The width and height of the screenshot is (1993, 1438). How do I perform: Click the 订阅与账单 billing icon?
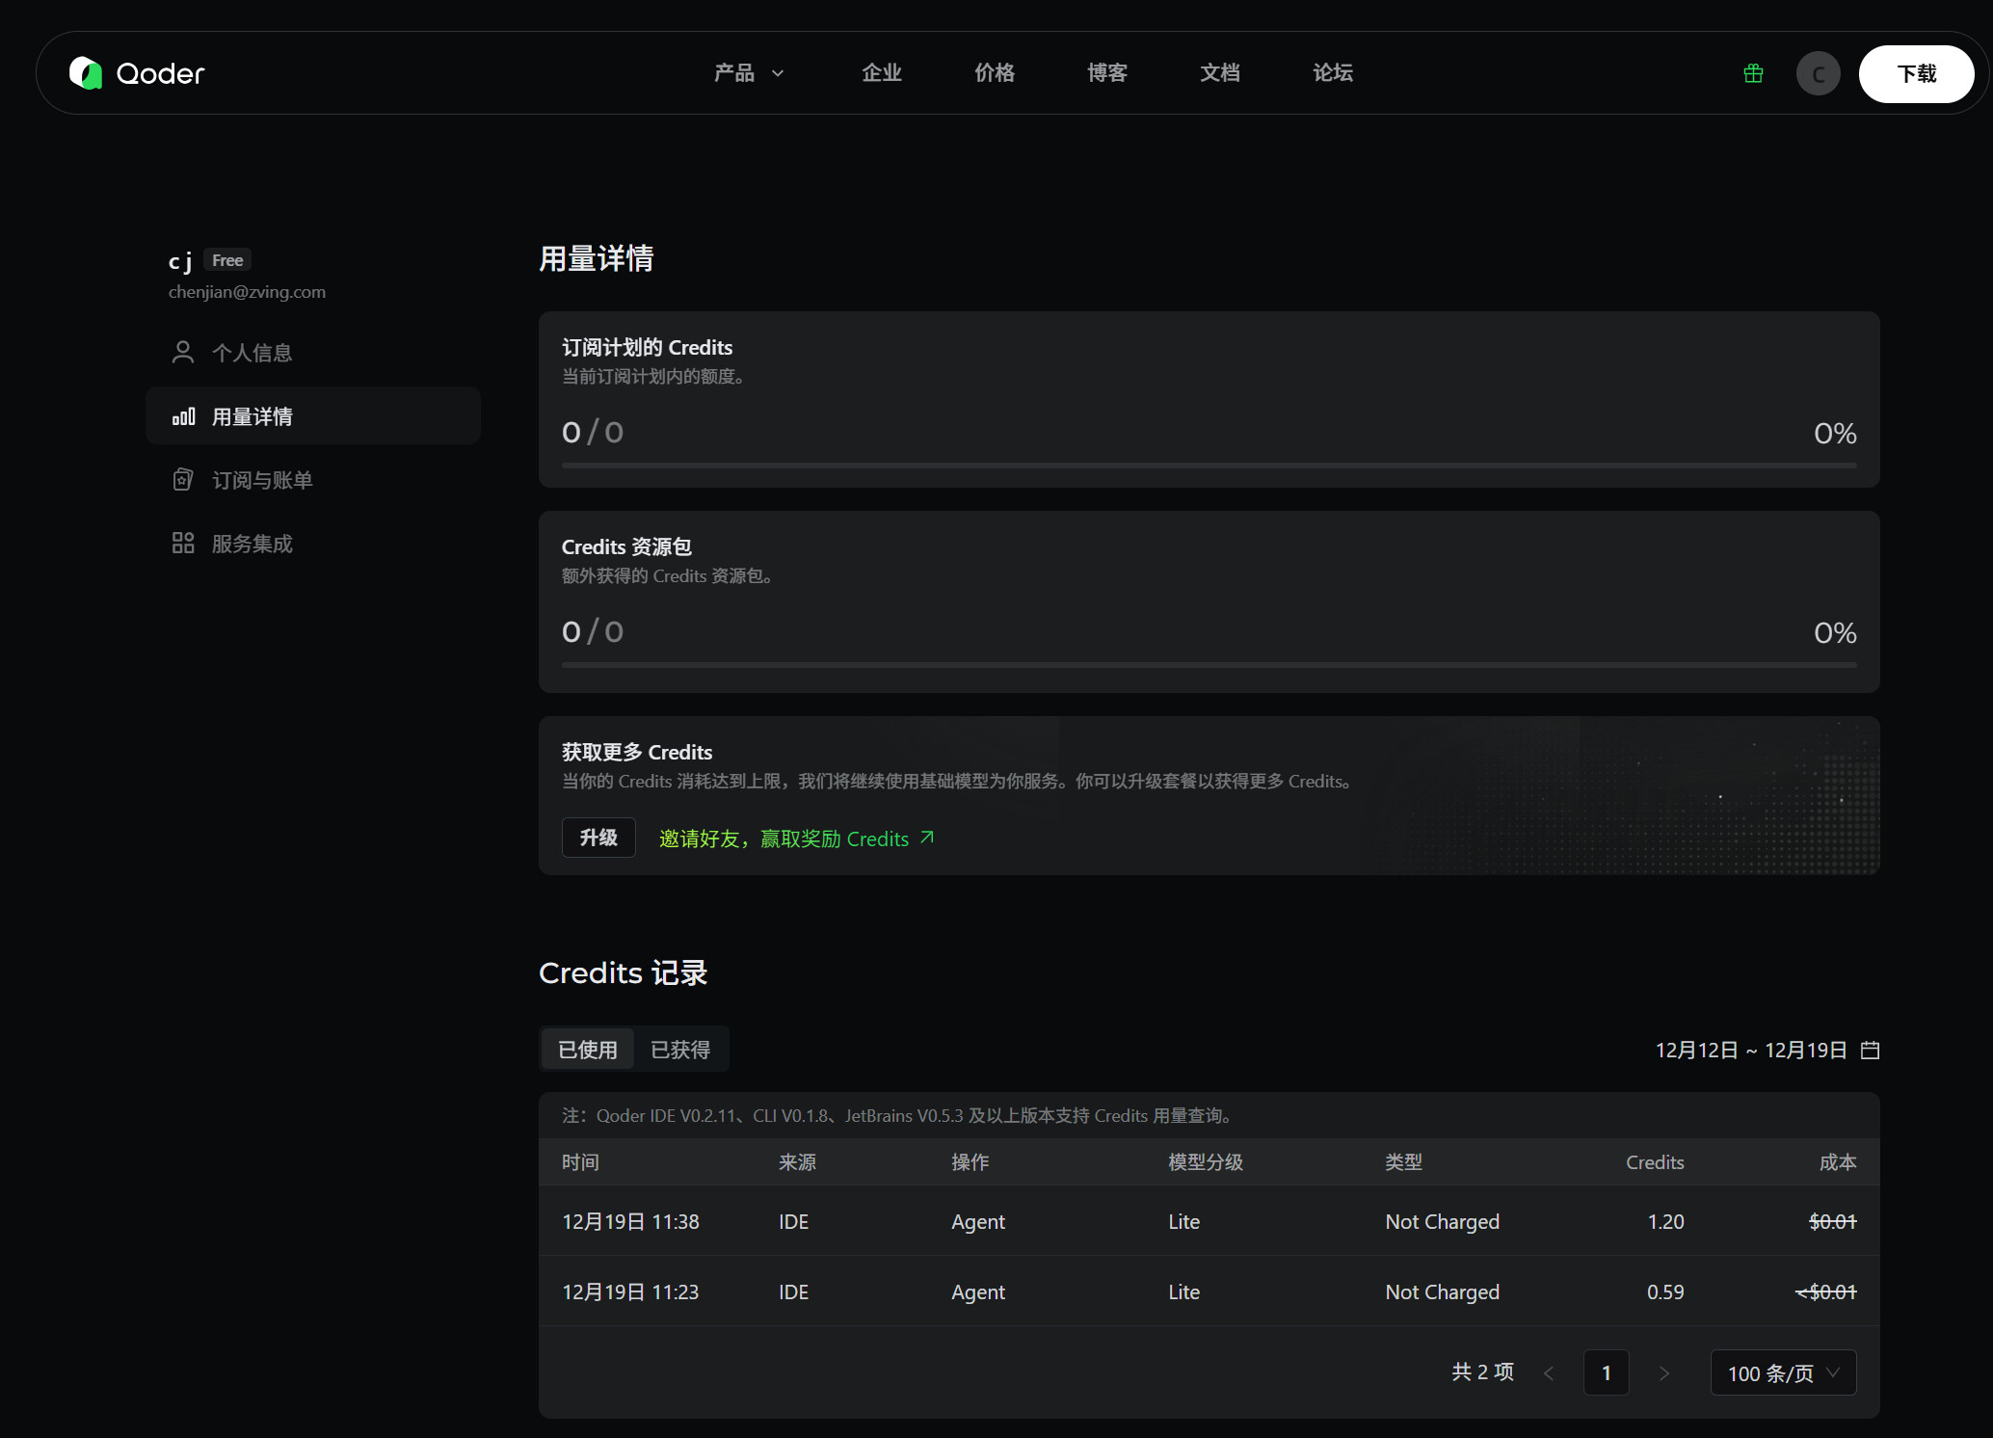[x=183, y=480]
